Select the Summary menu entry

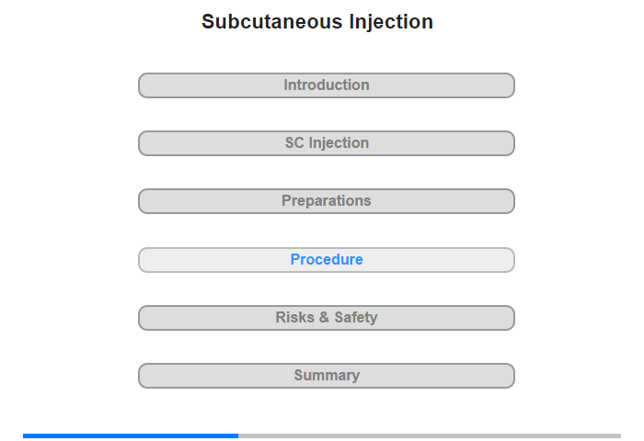327,376
